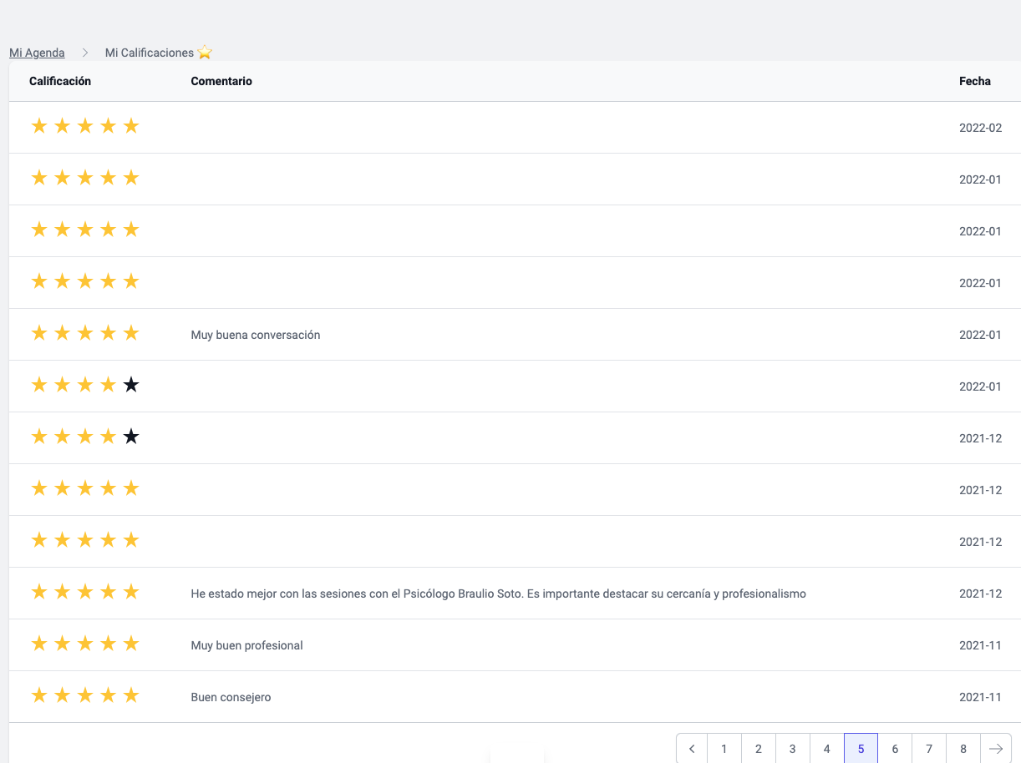The height and width of the screenshot is (763, 1021).
Task: Click the Fecha column header
Action: (x=974, y=81)
